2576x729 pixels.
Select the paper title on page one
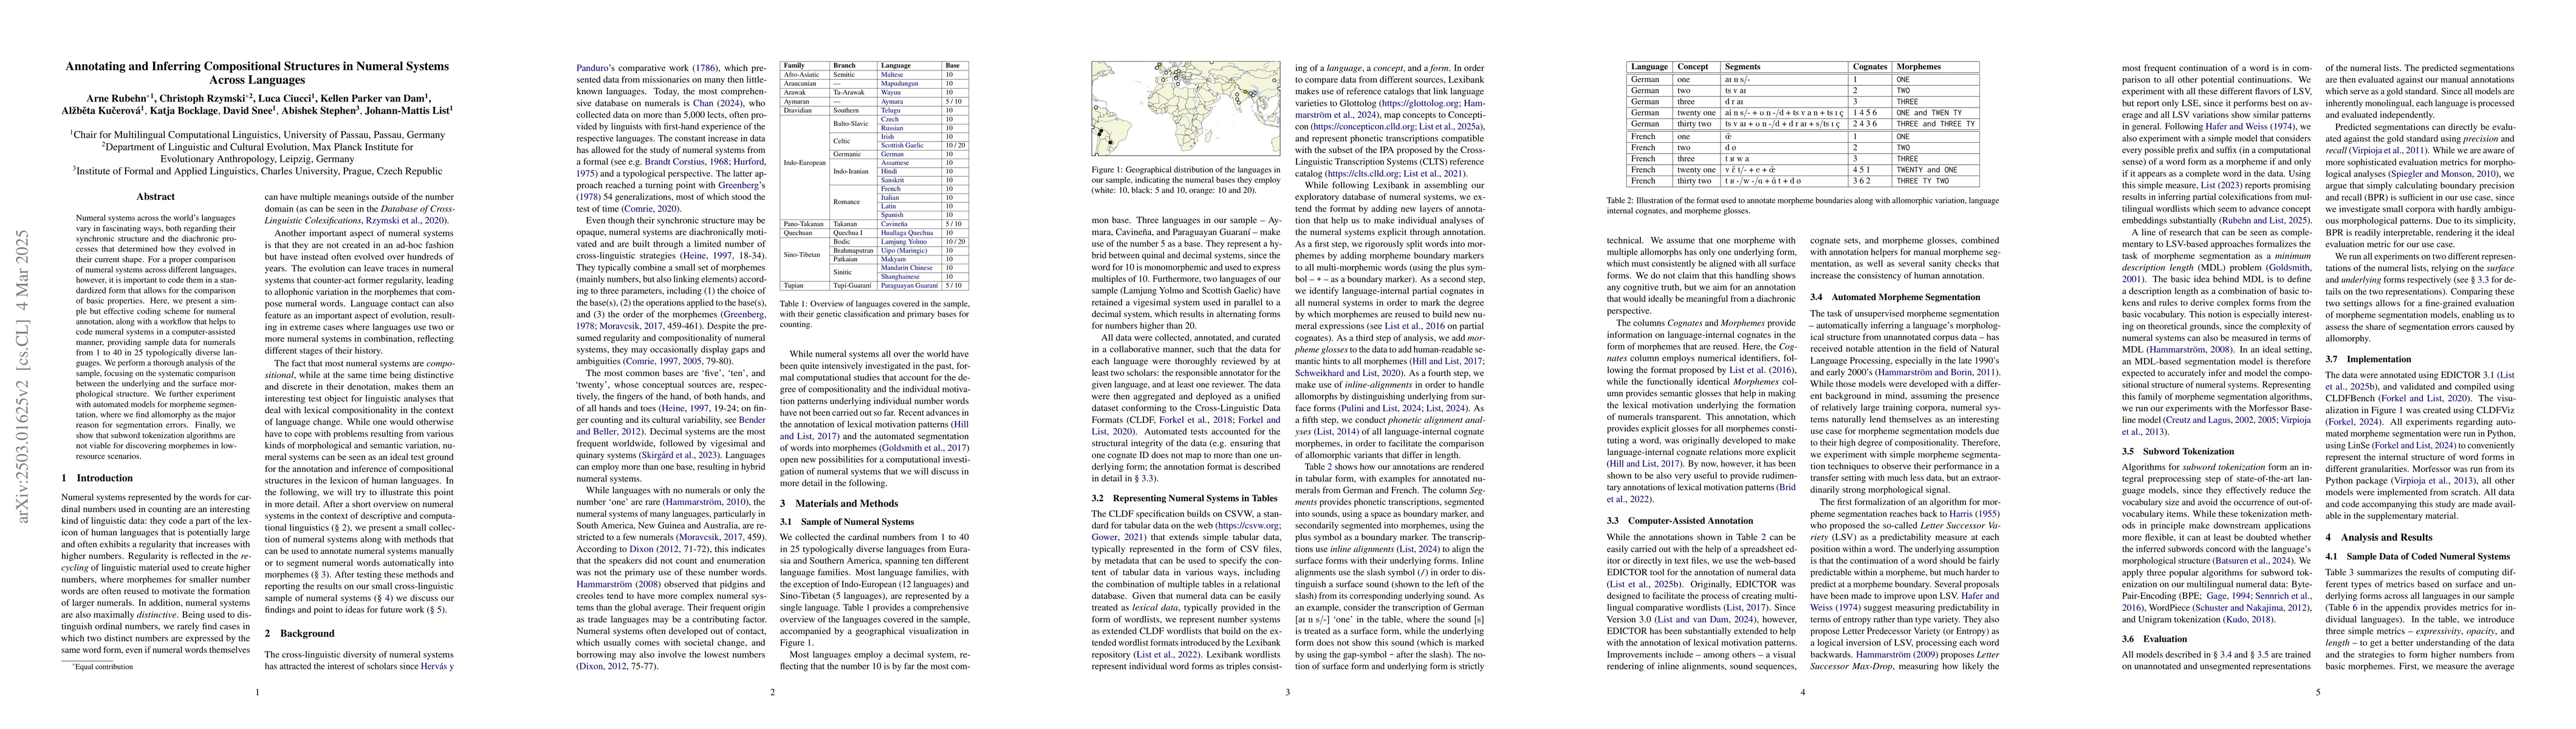pyautogui.click(x=257, y=73)
